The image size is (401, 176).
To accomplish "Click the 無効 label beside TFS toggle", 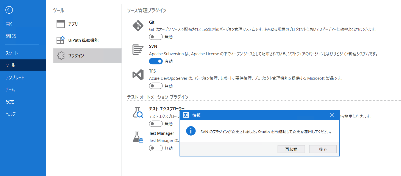I will [x=169, y=86].
